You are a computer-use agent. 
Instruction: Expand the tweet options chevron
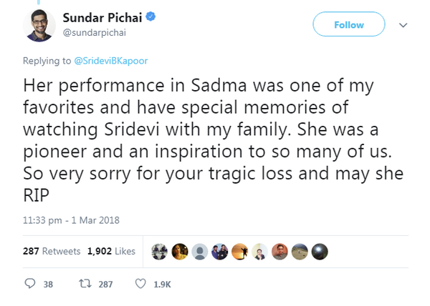point(403,25)
